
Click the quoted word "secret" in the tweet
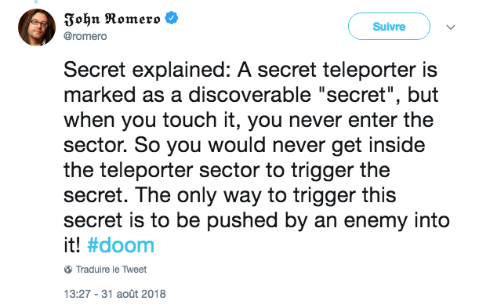[x=358, y=95]
